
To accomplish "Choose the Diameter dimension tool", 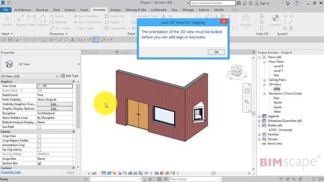I will pos(59,22).
